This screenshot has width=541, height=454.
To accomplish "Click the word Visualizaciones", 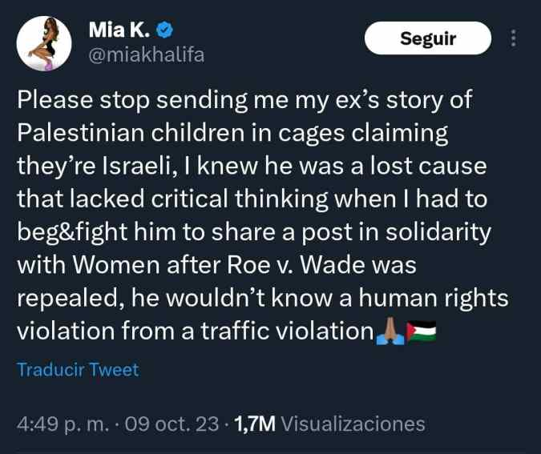I will [354, 424].
